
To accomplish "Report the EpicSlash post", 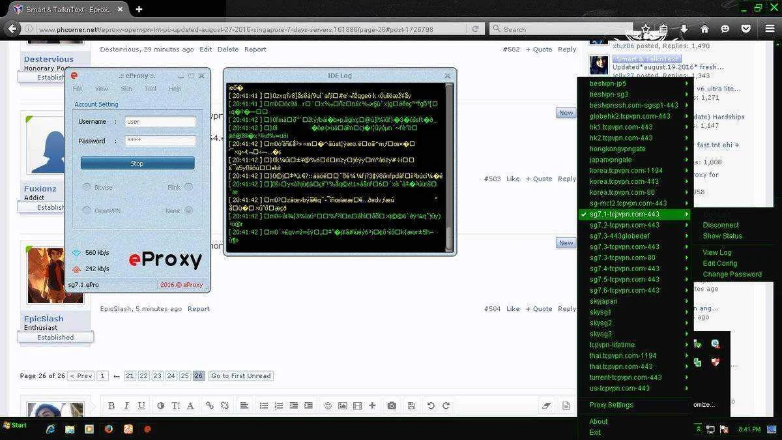I will click(x=199, y=309).
